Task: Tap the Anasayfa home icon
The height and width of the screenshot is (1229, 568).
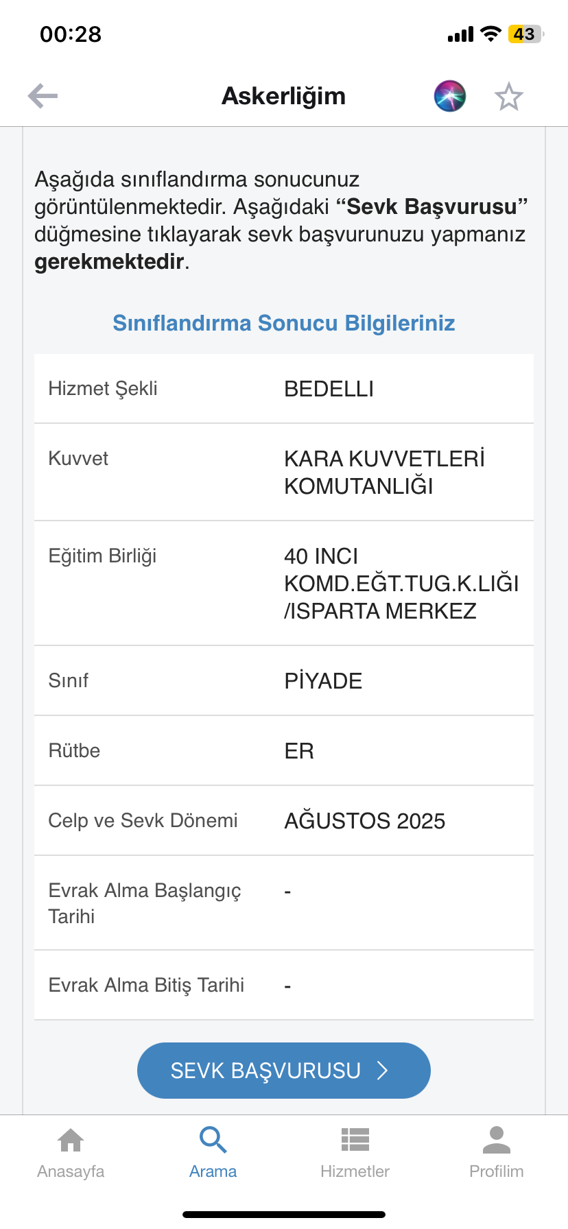Action: pyautogui.click(x=71, y=1140)
